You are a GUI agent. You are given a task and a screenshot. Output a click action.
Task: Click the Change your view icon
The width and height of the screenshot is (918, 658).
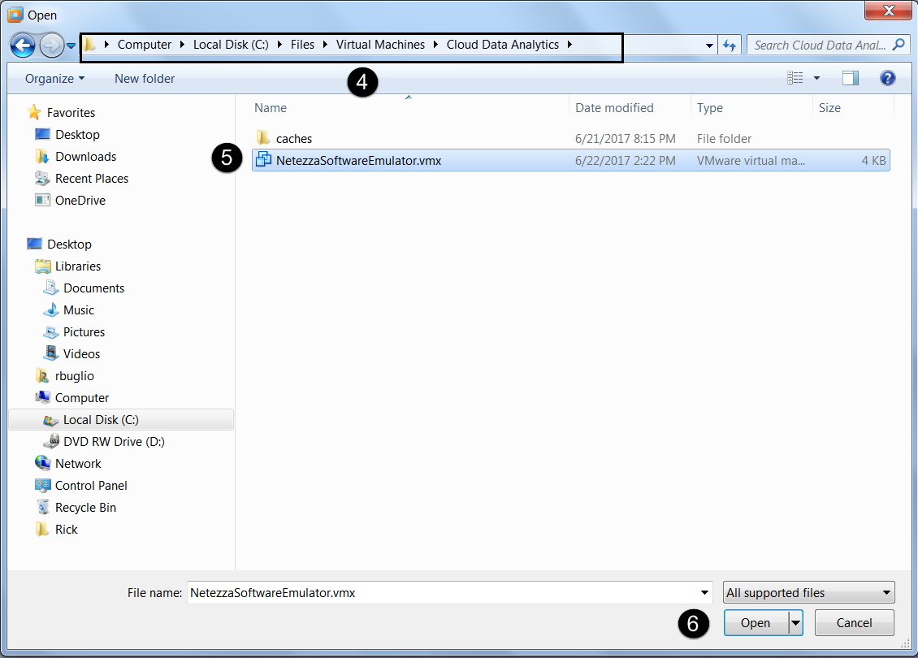coord(795,78)
